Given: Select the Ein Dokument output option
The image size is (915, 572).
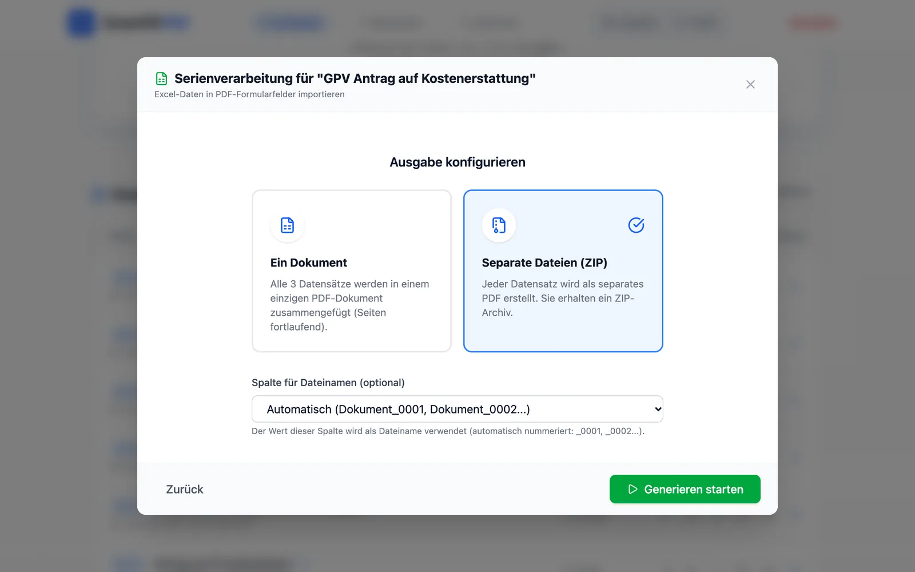Looking at the screenshot, I should (x=352, y=271).
